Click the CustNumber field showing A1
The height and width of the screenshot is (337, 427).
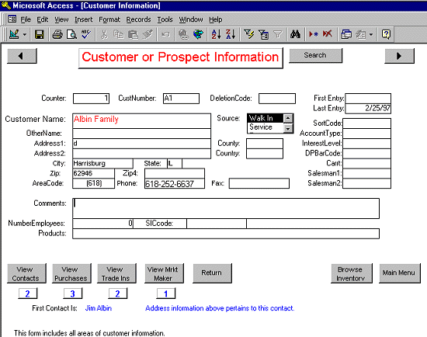coord(181,99)
